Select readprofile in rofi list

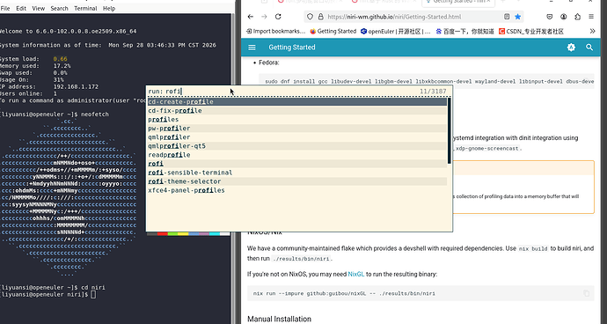[x=297, y=155]
